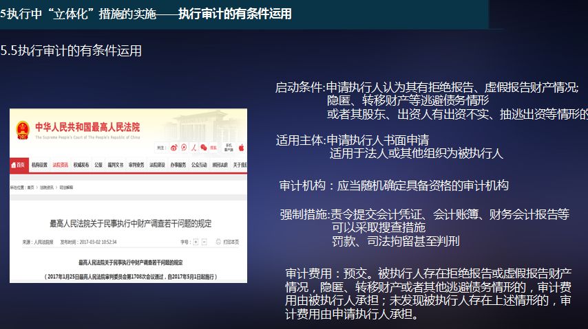Click the line 隐匿、转移财产等逃避债务情形
Screen dimensions: 588x329
[408, 101]
